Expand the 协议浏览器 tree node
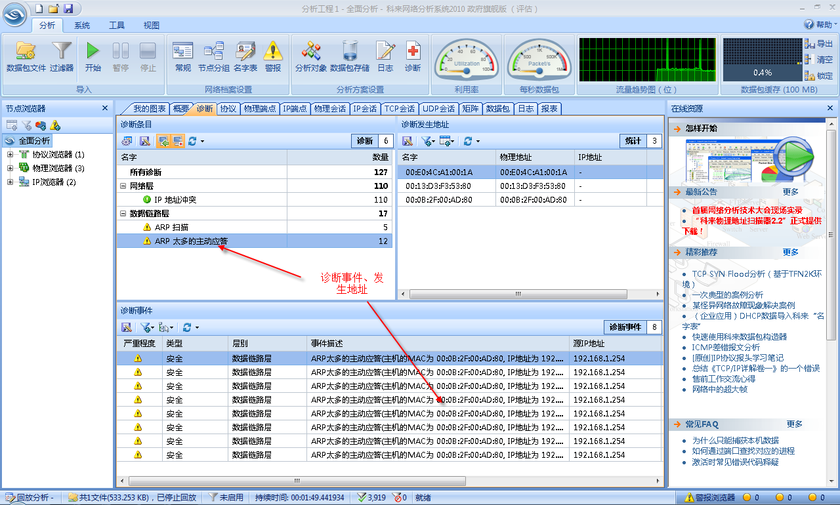 pos(10,155)
